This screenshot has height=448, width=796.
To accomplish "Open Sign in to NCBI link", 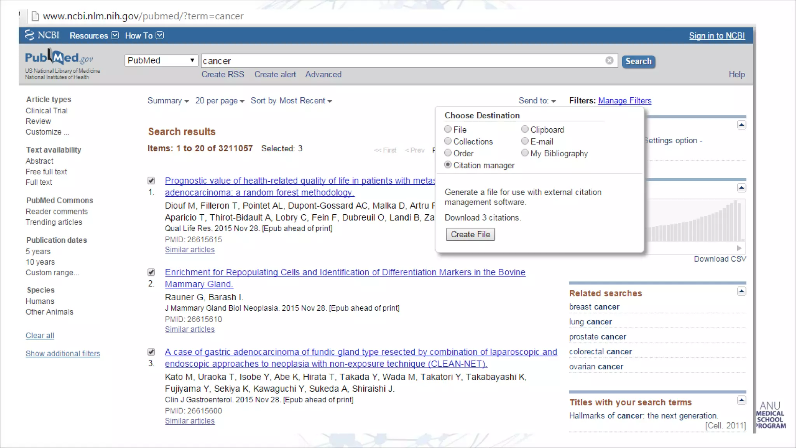I will tap(717, 36).
